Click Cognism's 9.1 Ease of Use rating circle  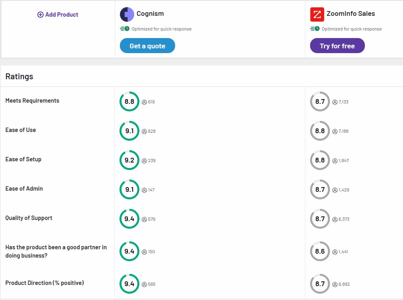[x=129, y=131]
